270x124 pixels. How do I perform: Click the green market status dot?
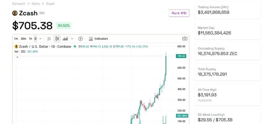click(75, 47)
